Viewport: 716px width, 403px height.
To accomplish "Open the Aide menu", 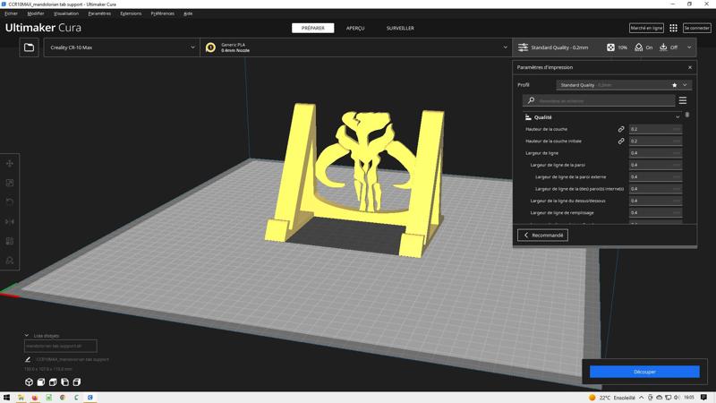I will pos(188,13).
